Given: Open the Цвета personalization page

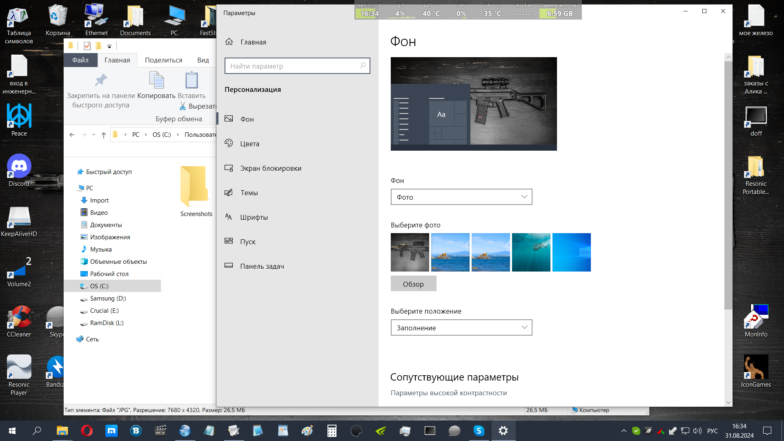Looking at the screenshot, I should point(249,144).
